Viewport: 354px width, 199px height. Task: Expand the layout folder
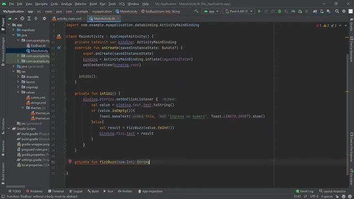pyautogui.click(x=18, y=82)
